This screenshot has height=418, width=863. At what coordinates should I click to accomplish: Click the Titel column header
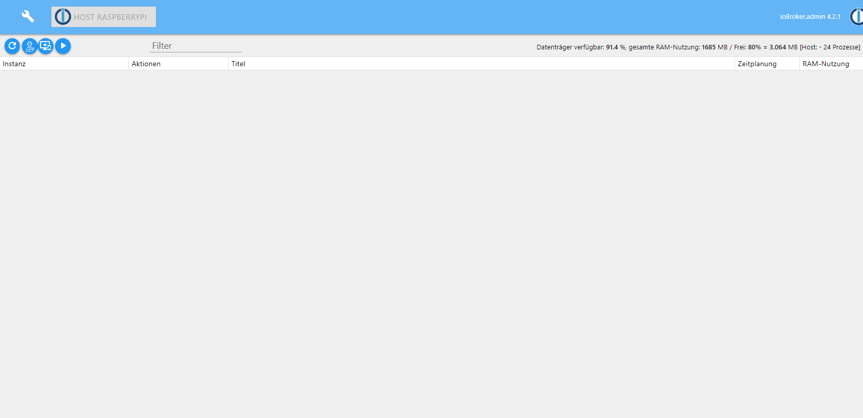(x=481, y=64)
